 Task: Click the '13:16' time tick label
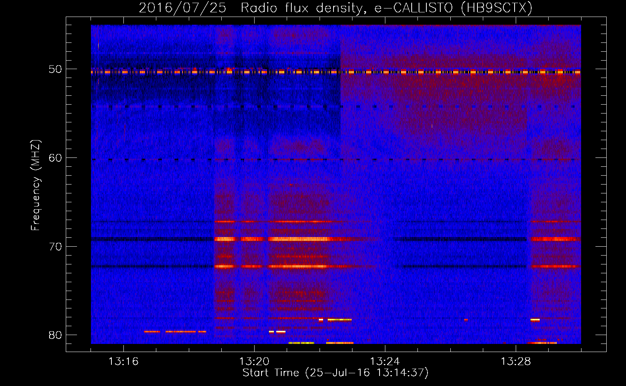point(123,362)
